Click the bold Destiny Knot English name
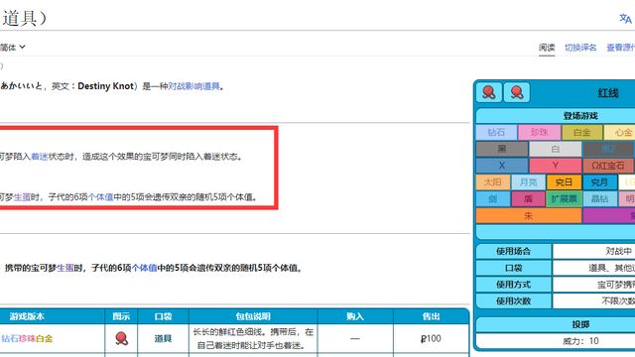 coord(106,86)
